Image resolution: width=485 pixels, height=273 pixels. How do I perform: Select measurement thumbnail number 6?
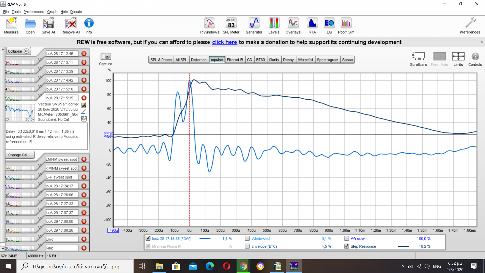pos(20,112)
